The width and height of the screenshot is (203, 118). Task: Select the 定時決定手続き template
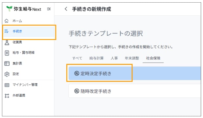pyautogui.click(x=135, y=73)
